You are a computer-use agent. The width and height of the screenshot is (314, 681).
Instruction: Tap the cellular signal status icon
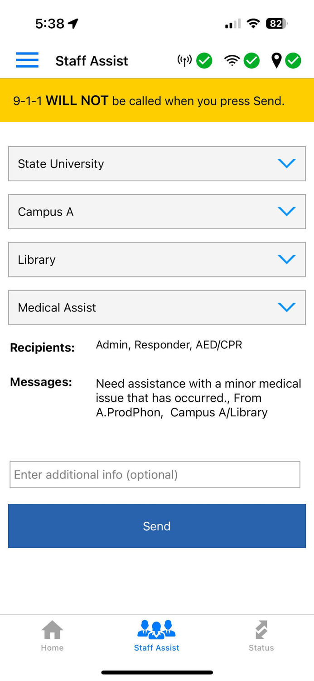click(x=184, y=60)
